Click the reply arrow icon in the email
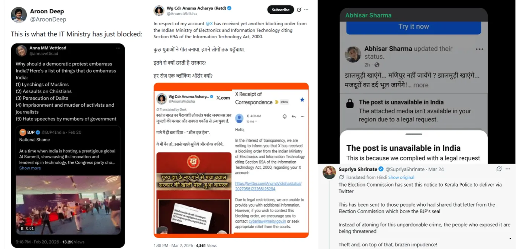 [293, 116]
